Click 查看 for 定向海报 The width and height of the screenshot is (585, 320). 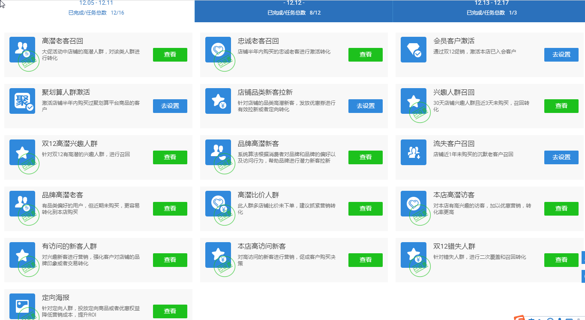[170, 311]
